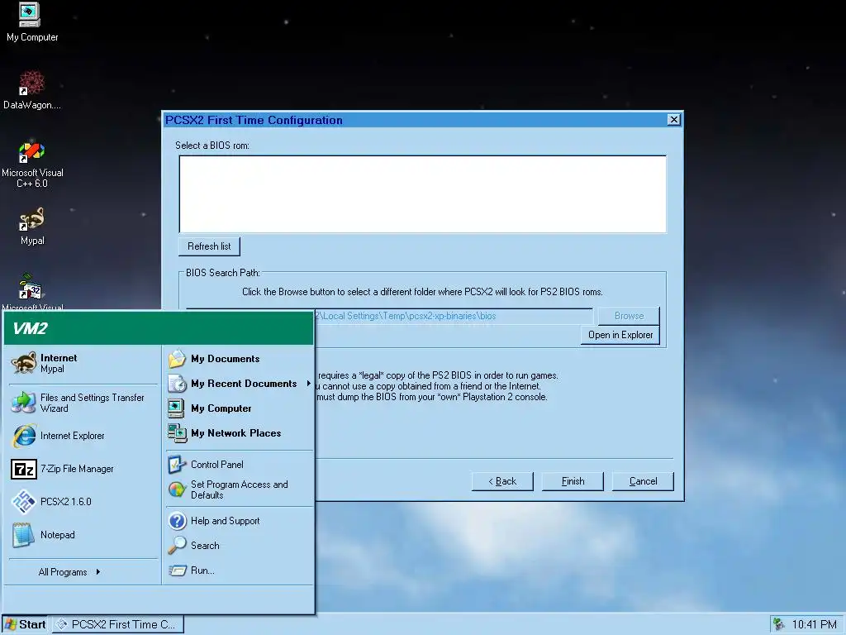This screenshot has width=846, height=635.
Task: Launch Microsoft Visual C++ 6.0 desktop shortcut
Action: [x=32, y=165]
